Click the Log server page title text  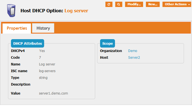click(76, 11)
